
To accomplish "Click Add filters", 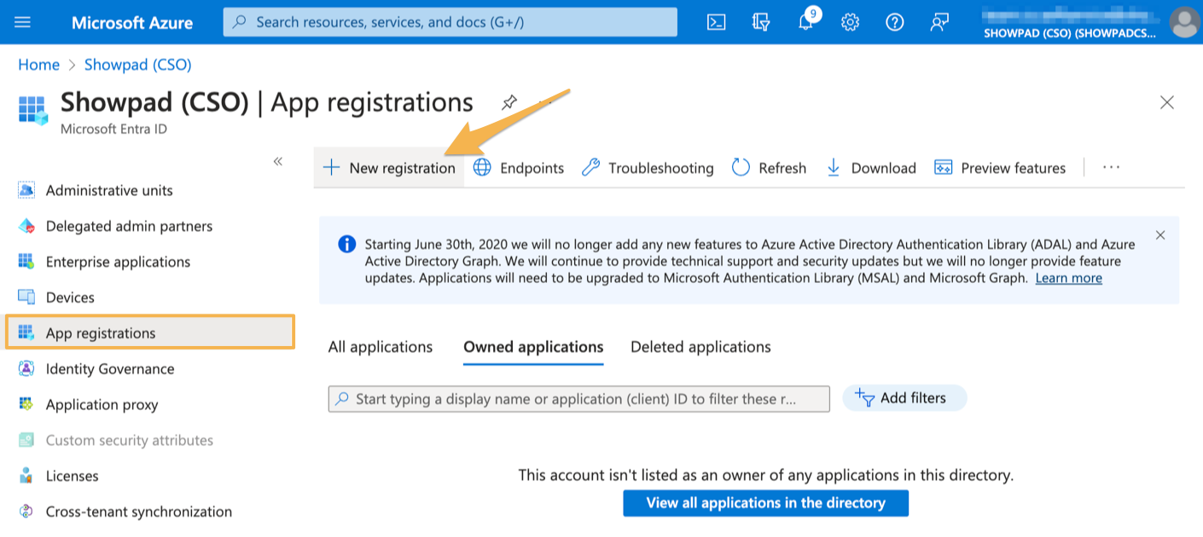I will (904, 398).
